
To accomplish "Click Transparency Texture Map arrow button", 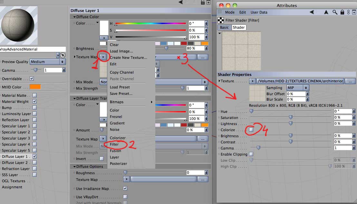I will tap(103, 139).
